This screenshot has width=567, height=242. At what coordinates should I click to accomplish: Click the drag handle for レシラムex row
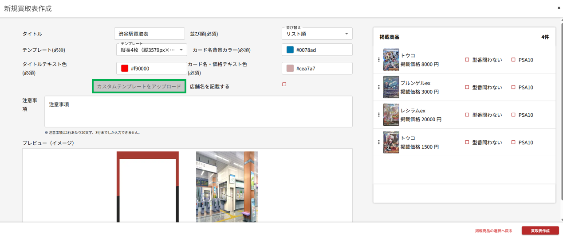click(x=379, y=115)
